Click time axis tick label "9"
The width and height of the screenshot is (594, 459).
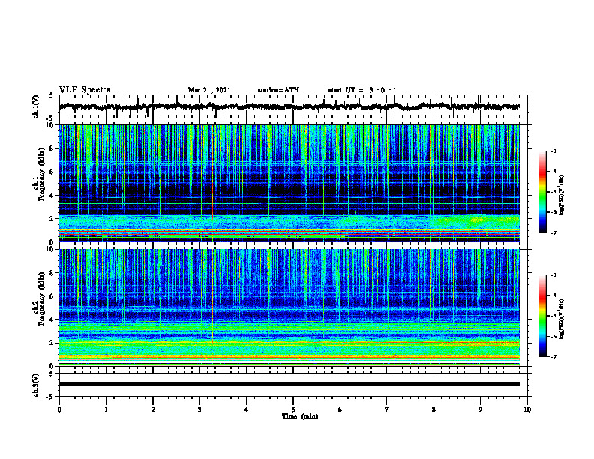[480, 409]
